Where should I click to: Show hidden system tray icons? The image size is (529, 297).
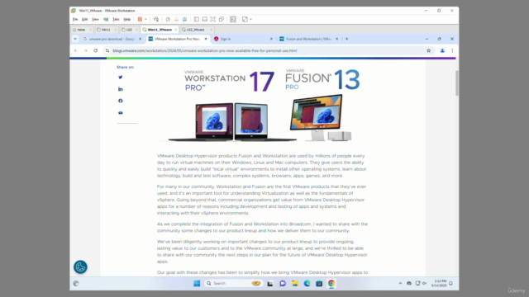tap(400, 284)
